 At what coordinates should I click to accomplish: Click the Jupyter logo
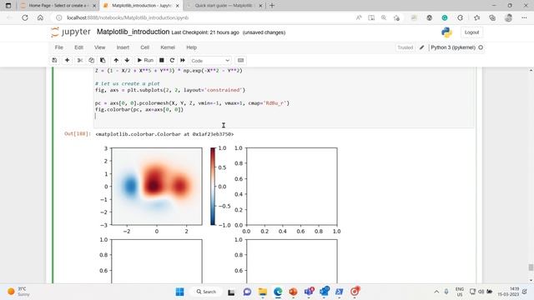point(70,32)
